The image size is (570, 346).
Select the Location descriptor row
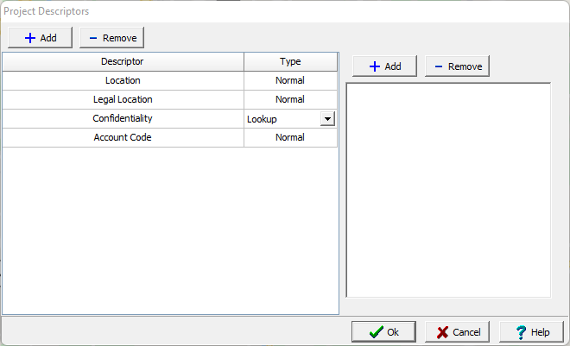[x=123, y=81]
